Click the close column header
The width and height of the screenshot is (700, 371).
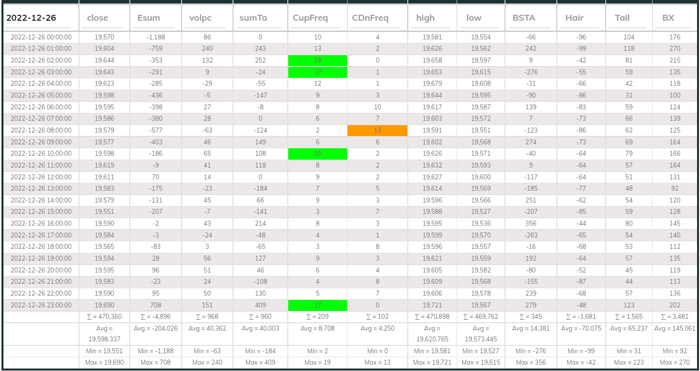point(98,18)
